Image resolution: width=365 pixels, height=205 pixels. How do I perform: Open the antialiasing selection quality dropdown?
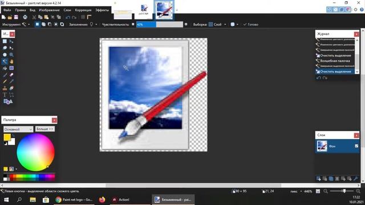(234, 24)
